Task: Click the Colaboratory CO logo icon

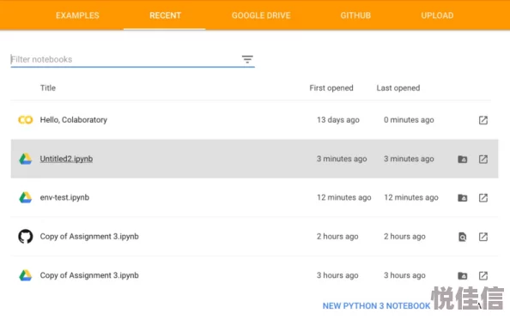Action: (26, 120)
